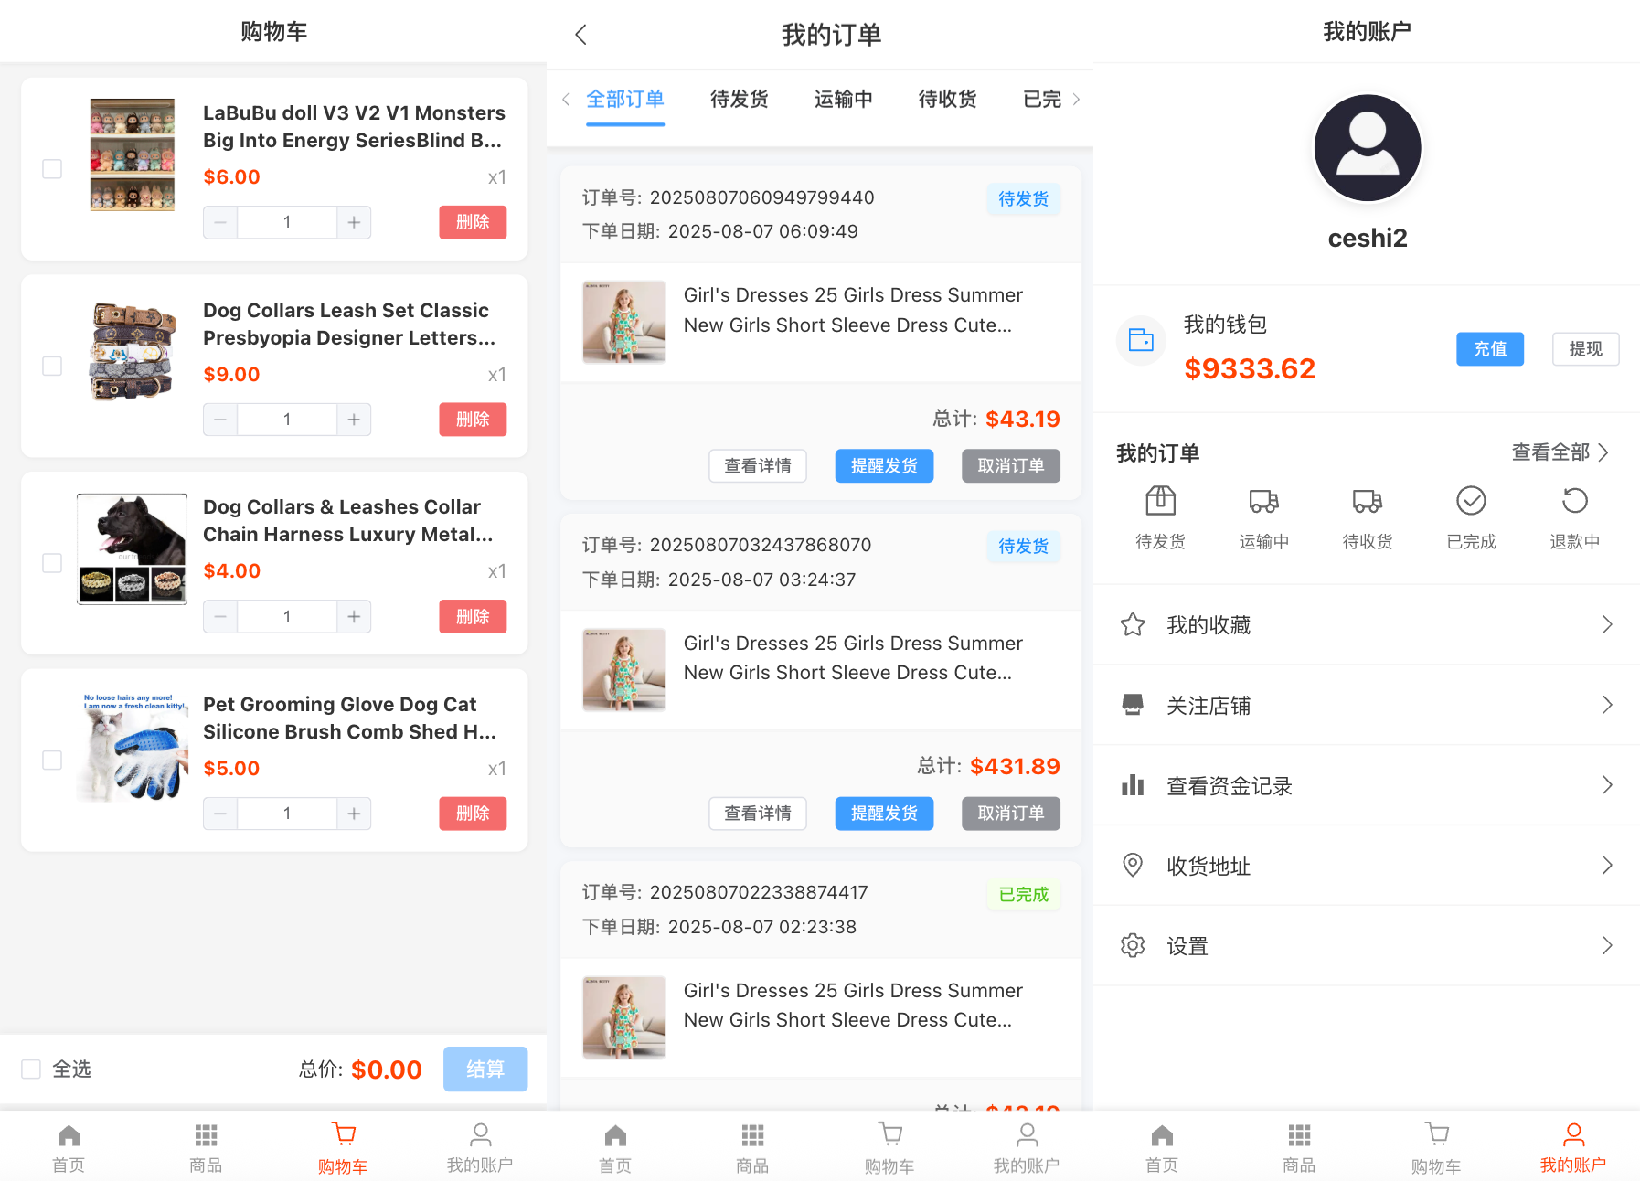Switch to the 待收货 orders tab

click(x=947, y=99)
